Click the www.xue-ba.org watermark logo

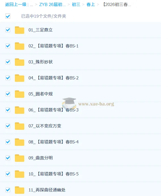tap(88, 103)
